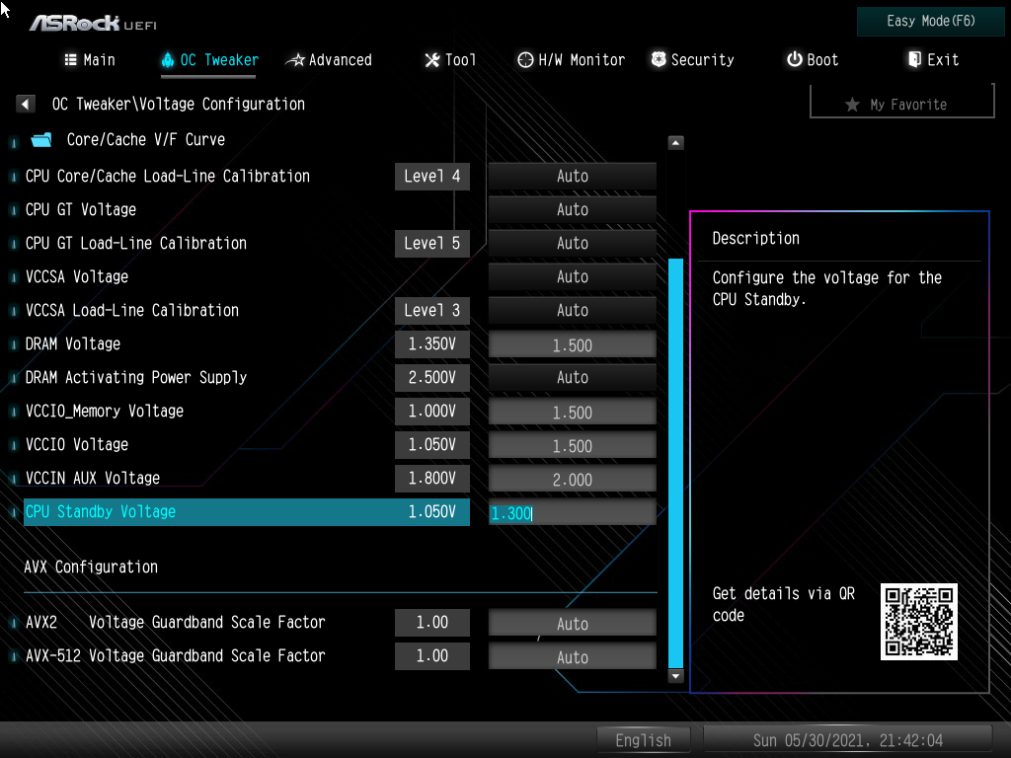Open CPU Core/Cache Load-Line Calibration Auto dropdown
This screenshot has width=1011, height=758.
(573, 176)
